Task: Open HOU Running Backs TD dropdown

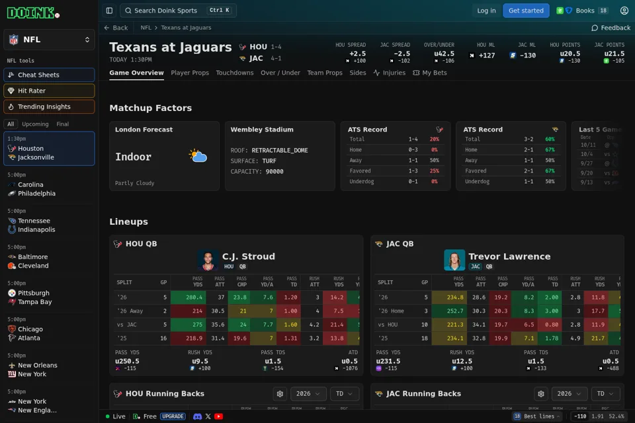Action: coord(345,393)
